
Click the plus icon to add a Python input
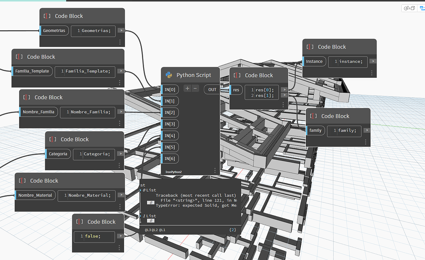pyautogui.click(x=186, y=88)
